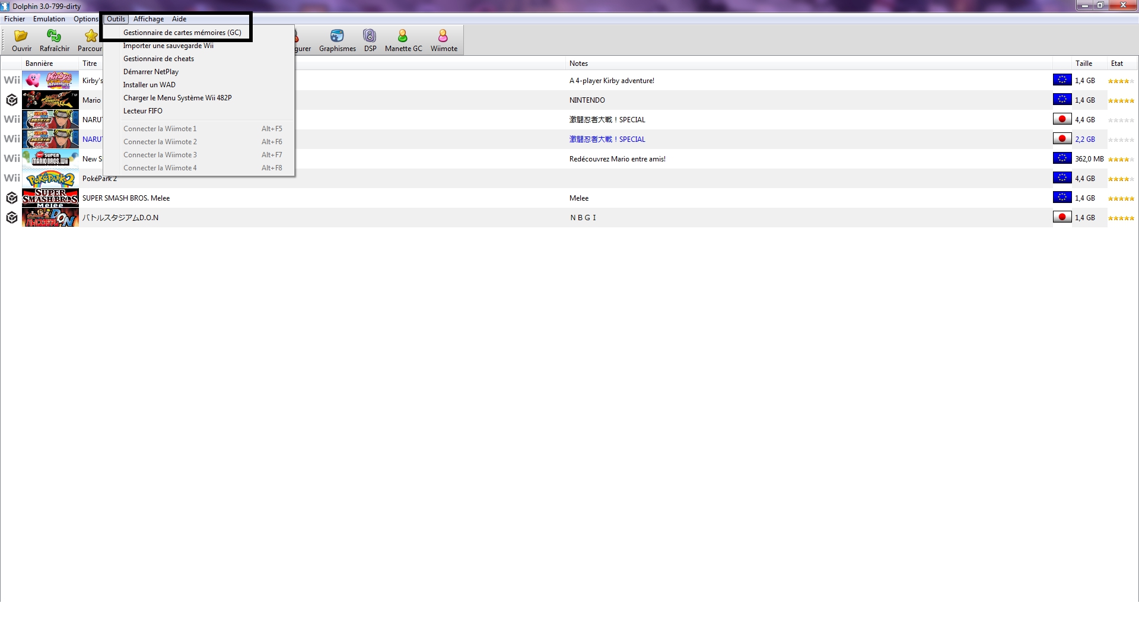Click the Notes column header

[578, 64]
